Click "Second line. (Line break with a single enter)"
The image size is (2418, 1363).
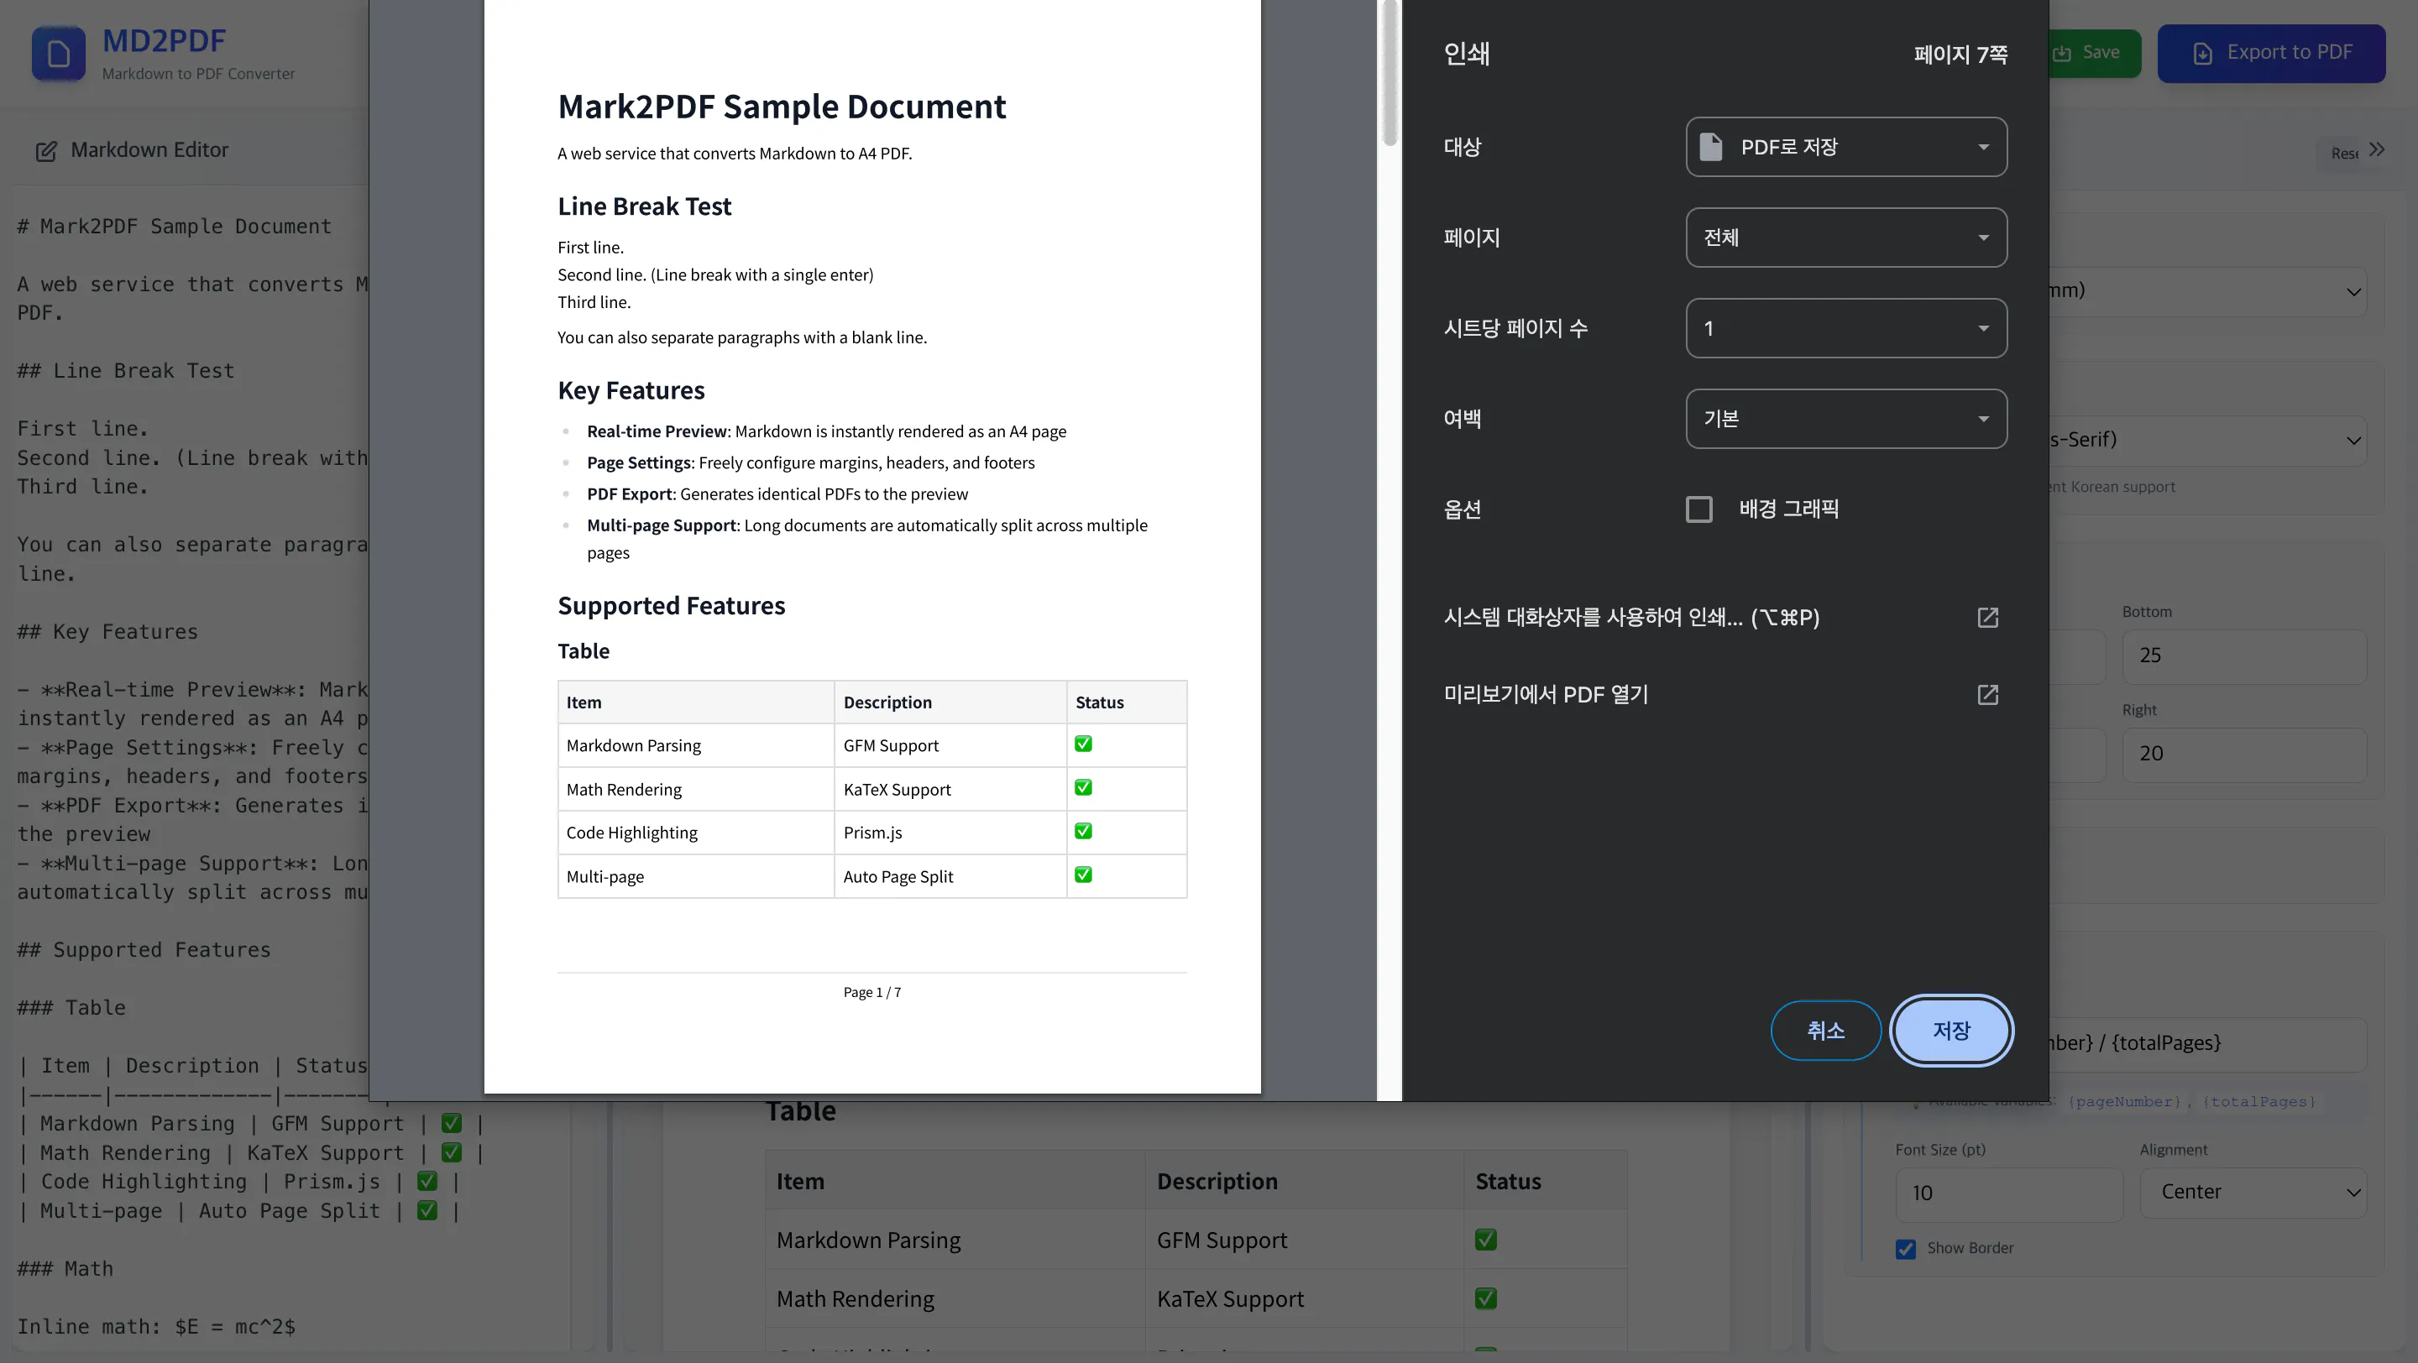[x=715, y=274]
